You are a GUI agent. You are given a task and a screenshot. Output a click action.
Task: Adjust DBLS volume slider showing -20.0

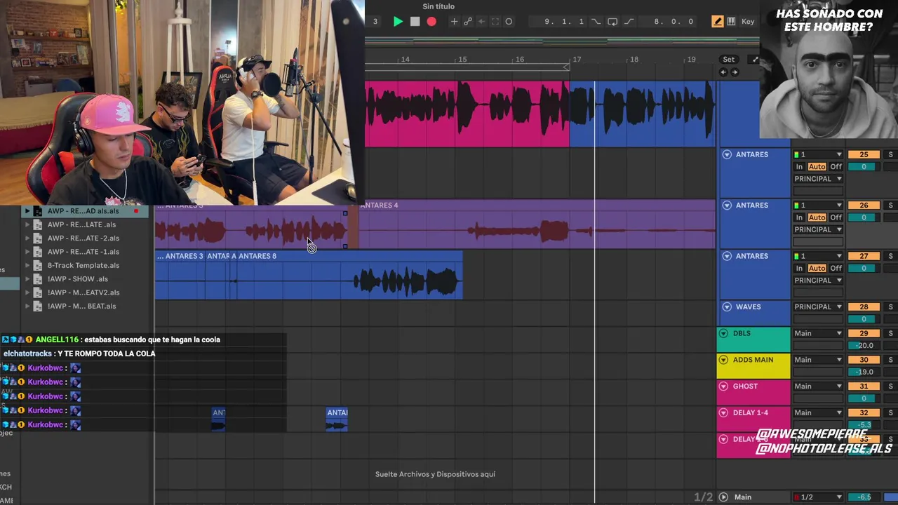tap(864, 345)
